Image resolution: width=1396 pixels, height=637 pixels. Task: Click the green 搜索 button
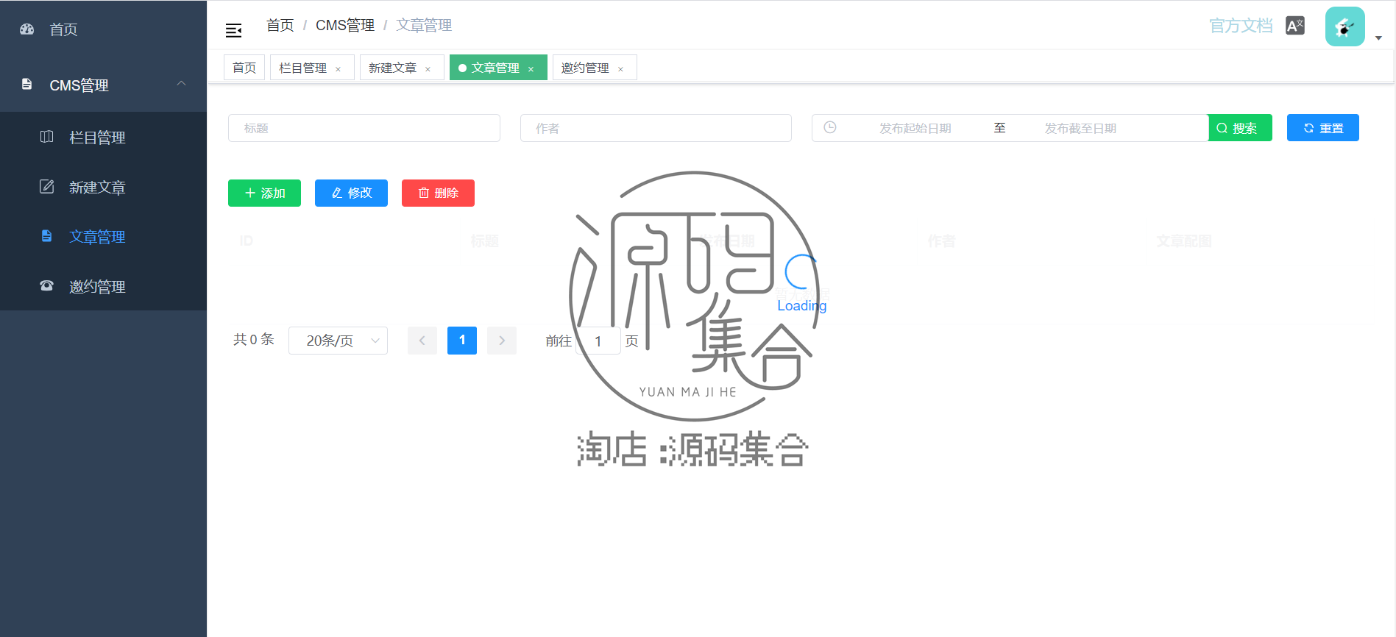tap(1240, 128)
